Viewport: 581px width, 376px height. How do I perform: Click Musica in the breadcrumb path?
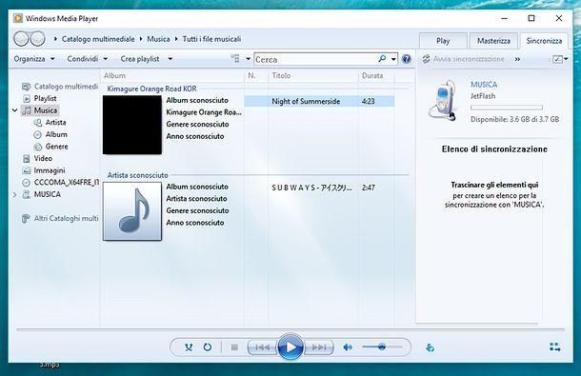(158, 39)
